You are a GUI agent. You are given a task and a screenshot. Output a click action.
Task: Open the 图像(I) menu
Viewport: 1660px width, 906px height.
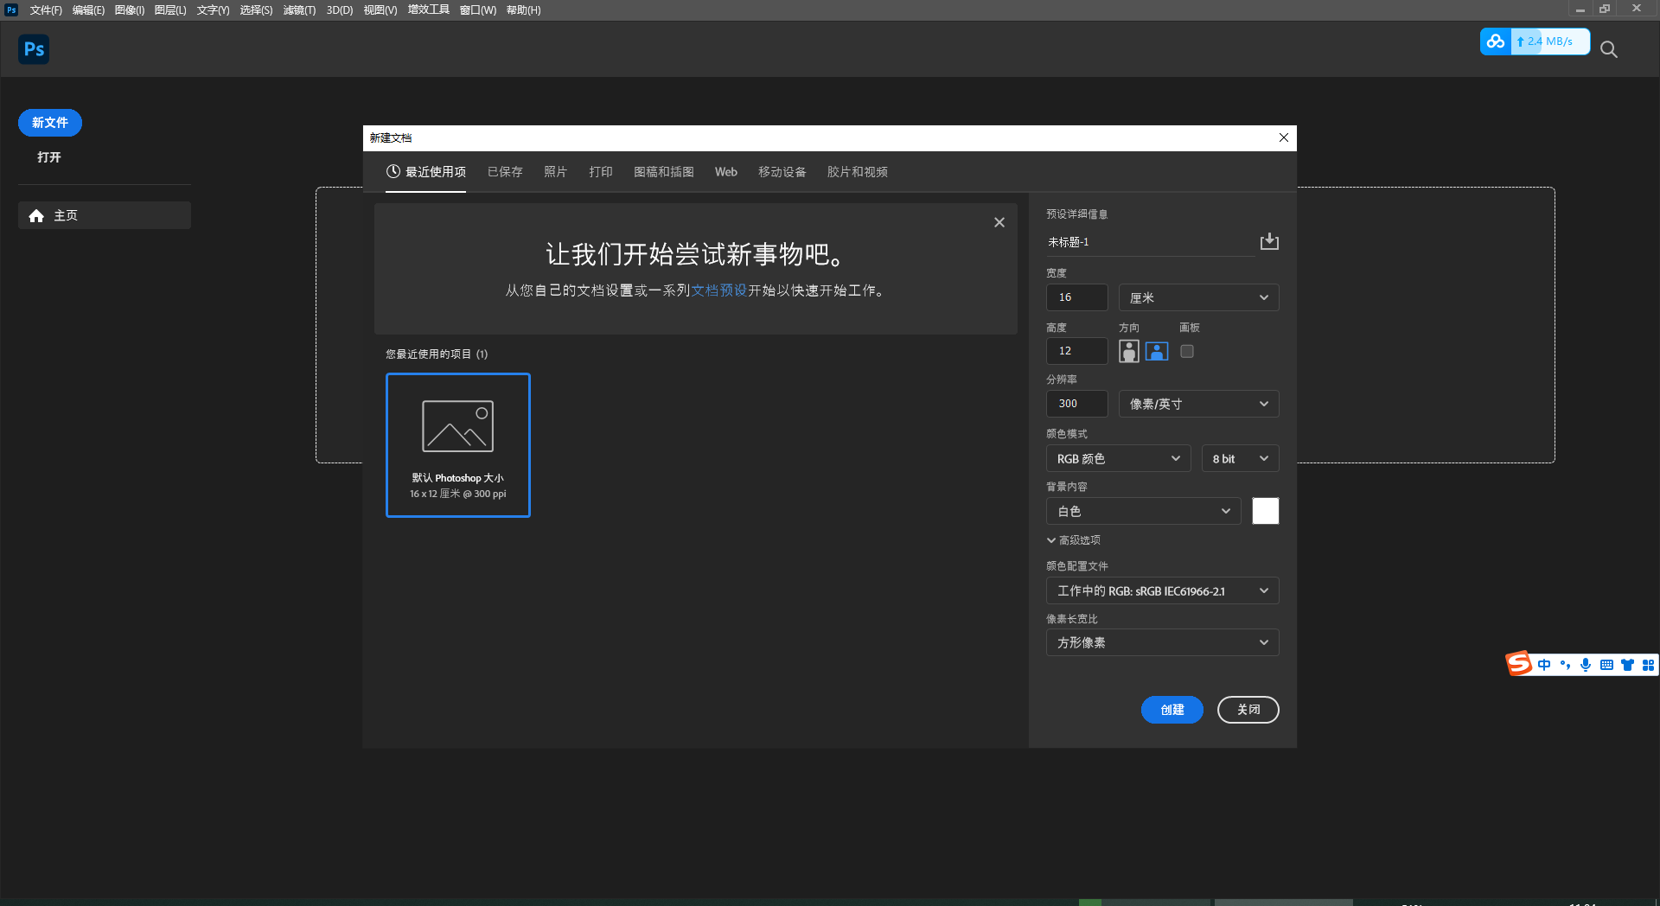(x=130, y=10)
